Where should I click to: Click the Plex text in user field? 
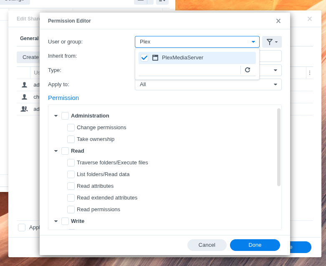[x=145, y=42]
